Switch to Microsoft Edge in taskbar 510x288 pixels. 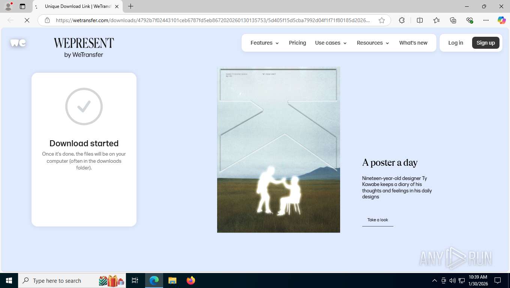tap(154, 280)
